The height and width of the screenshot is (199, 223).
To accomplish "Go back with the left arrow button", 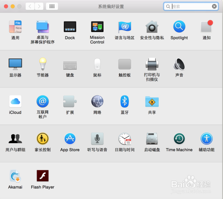I will [x=30, y=6].
